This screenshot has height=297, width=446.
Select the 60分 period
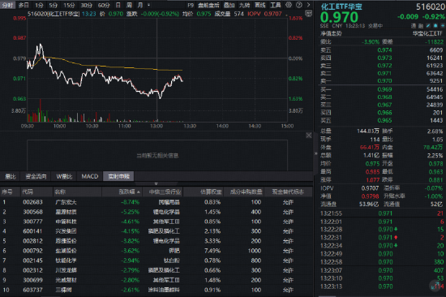pyautogui.click(x=104, y=5)
